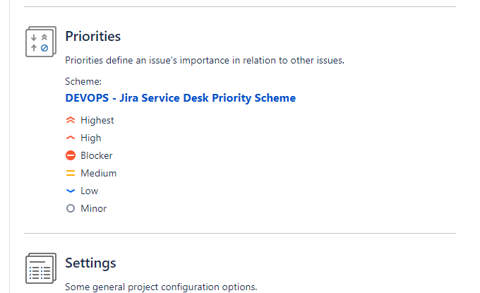Click the Scheme: label text
480x293 pixels.
tap(83, 81)
